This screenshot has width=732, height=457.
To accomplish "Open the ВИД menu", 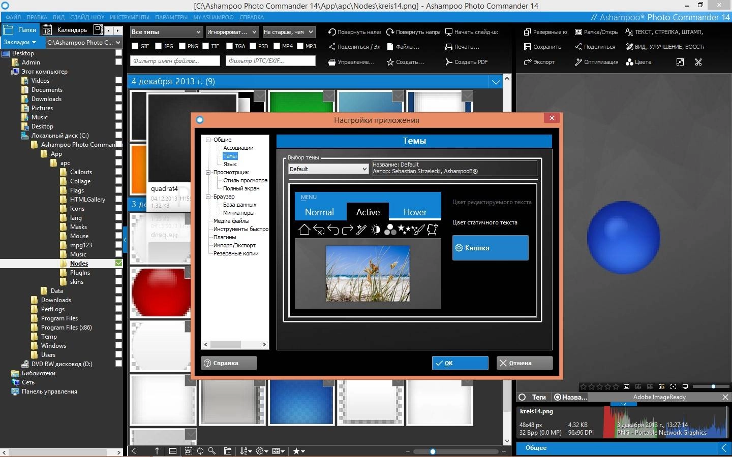I will pos(59,17).
